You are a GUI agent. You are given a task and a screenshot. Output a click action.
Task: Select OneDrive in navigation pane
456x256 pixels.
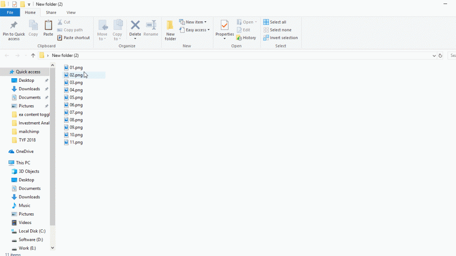(24, 152)
